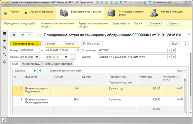The height and width of the screenshot is (124, 193).
Task: Add document to favorites with star
Action: (x=39, y=35)
